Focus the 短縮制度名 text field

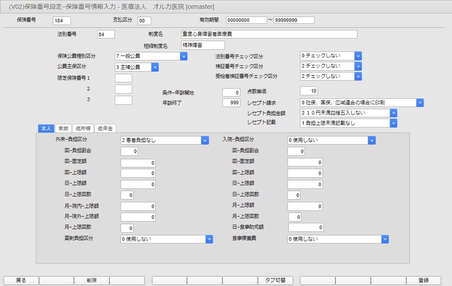tap(203, 45)
